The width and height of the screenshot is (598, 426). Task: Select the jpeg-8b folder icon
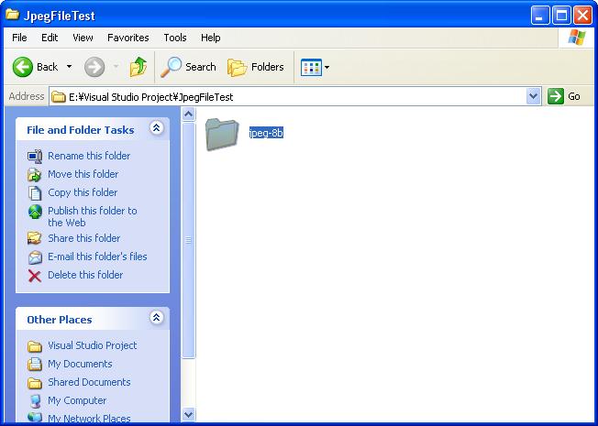[x=222, y=134]
